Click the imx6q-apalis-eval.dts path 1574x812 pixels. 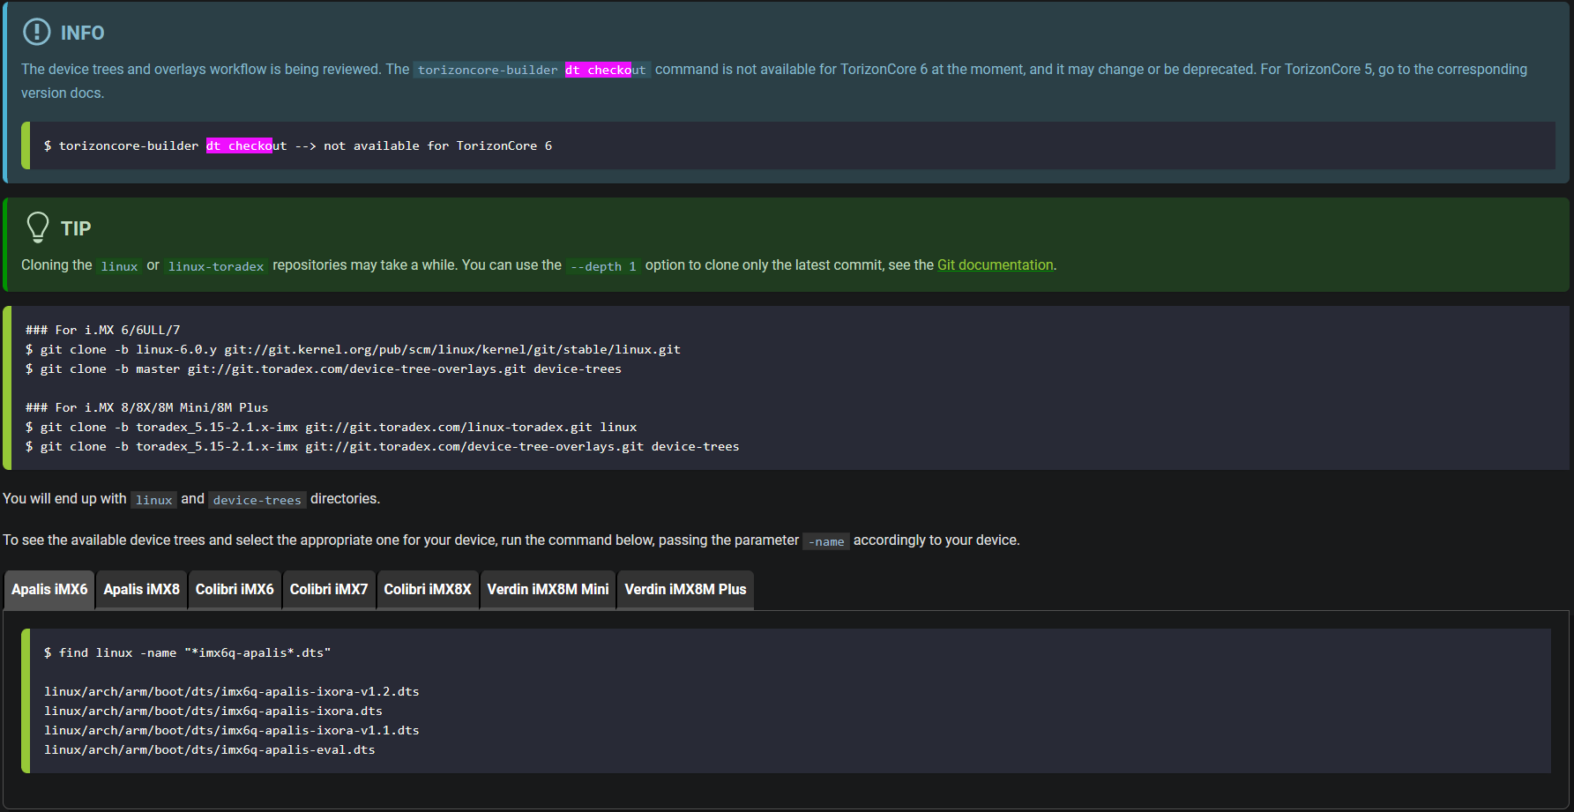point(210,749)
